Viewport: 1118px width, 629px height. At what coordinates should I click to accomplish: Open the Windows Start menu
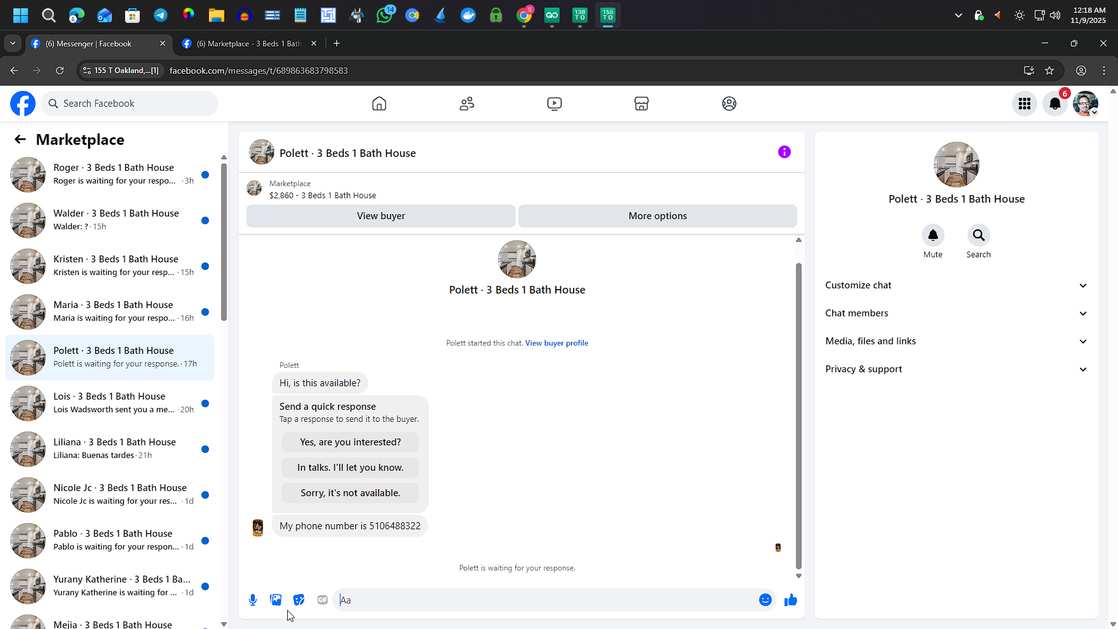(x=20, y=15)
